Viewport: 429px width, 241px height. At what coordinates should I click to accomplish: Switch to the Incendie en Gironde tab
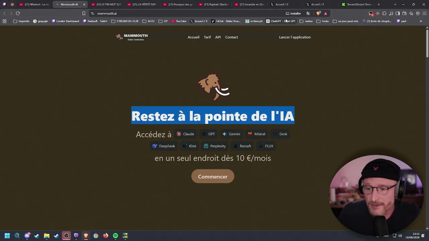pyautogui.click(x=250, y=4)
